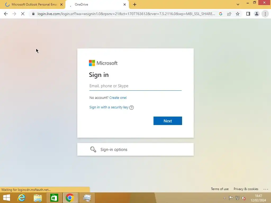Open the Windows Store taskbar icon

(x=54, y=198)
